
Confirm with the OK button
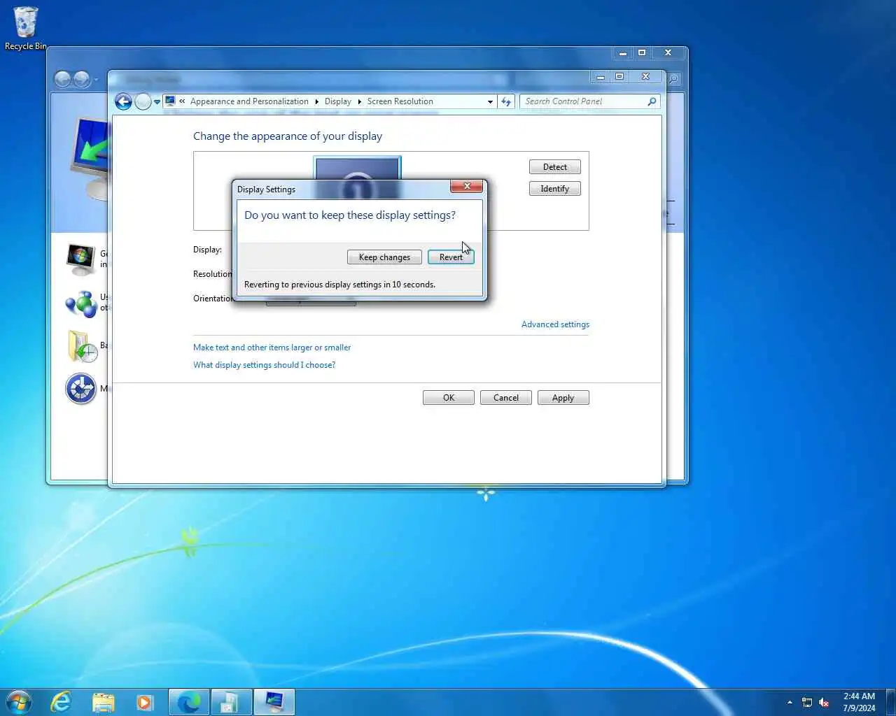(449, 398)
